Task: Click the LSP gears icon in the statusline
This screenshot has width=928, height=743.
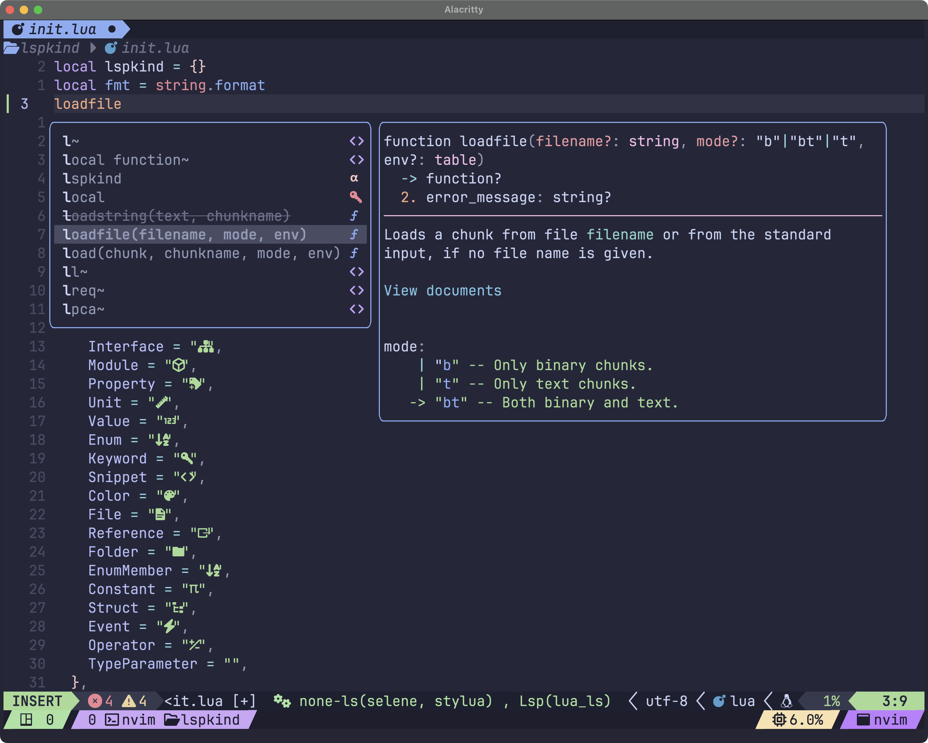Action: 282,701
